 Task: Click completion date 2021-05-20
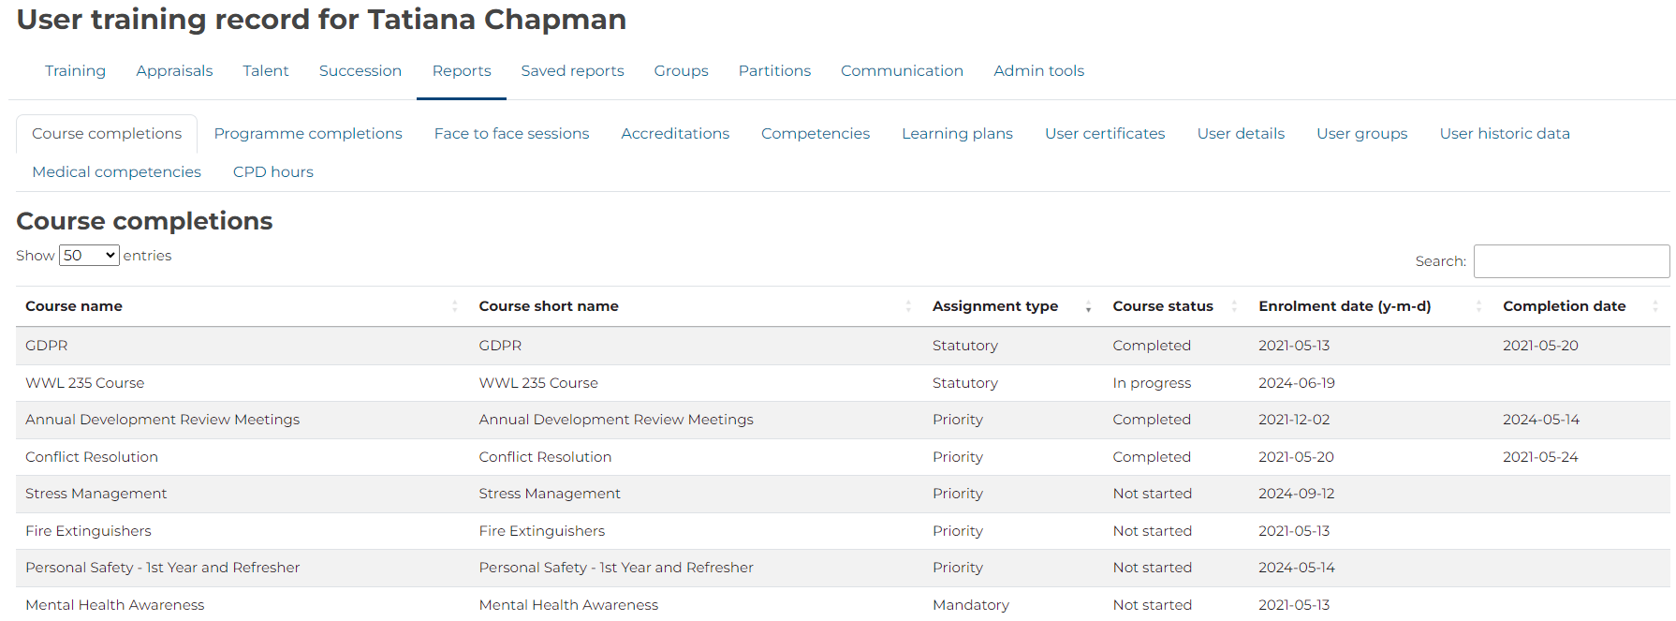[x=1540, y=346]
